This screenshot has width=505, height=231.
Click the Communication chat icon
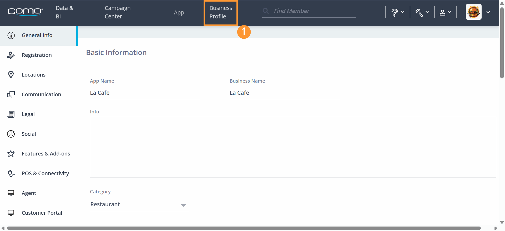coord(11,94)
